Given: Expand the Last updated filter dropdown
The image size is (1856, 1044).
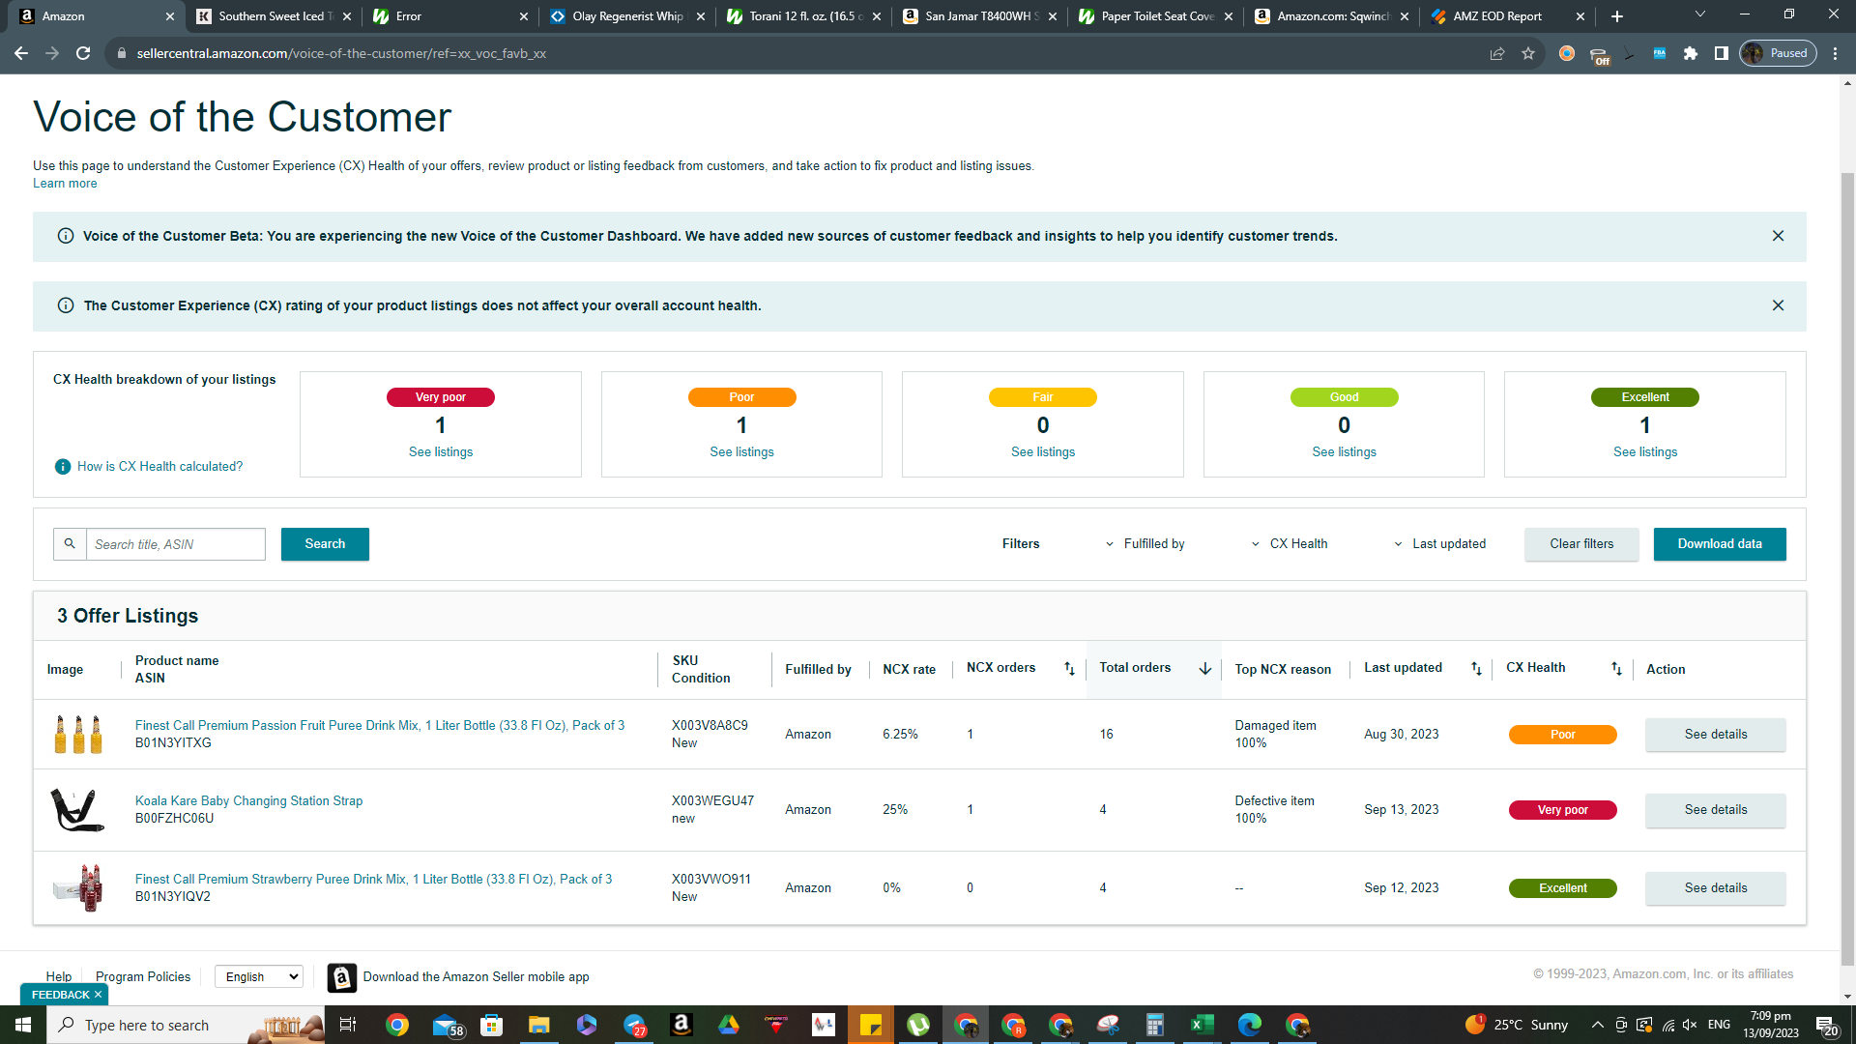Looking at the screenshot, I should coord(1440,544).
